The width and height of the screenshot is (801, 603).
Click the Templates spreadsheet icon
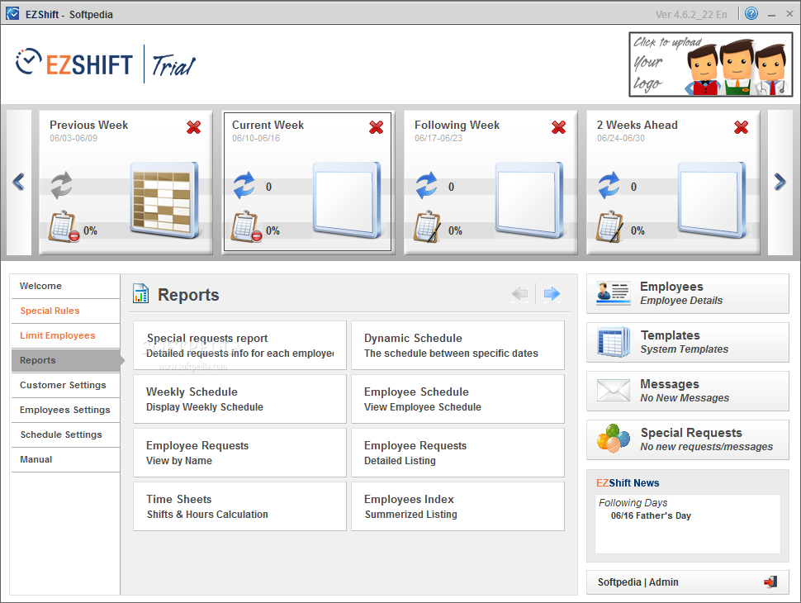(613, 341)
